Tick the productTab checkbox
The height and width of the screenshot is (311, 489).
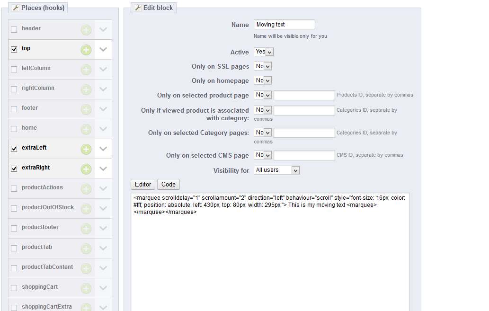pos(14,249)
